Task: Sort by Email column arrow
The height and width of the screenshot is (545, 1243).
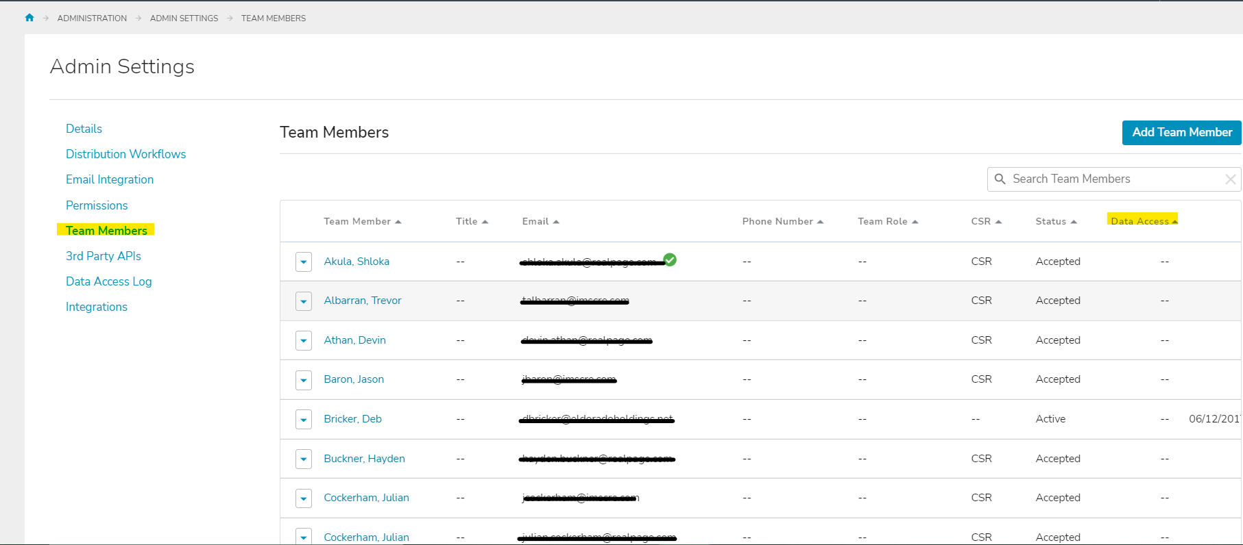Action: (x=556, y=222)
